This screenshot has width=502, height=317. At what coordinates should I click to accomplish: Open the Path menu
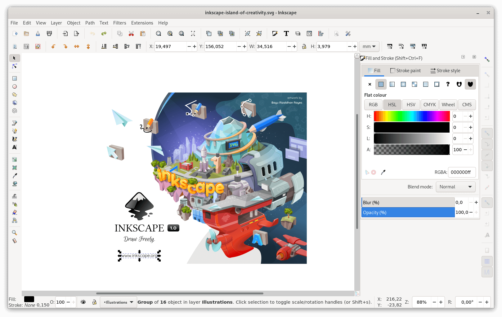tap(90, 23)
